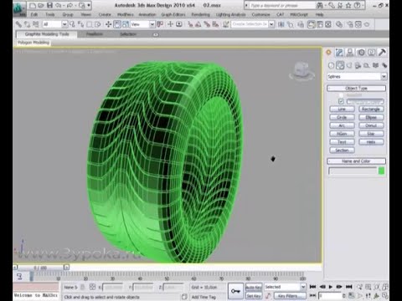Image resolution: width=402 pixels, height=301 pixels.
Task: Open the Motion command panel tab
Action: 361,53
